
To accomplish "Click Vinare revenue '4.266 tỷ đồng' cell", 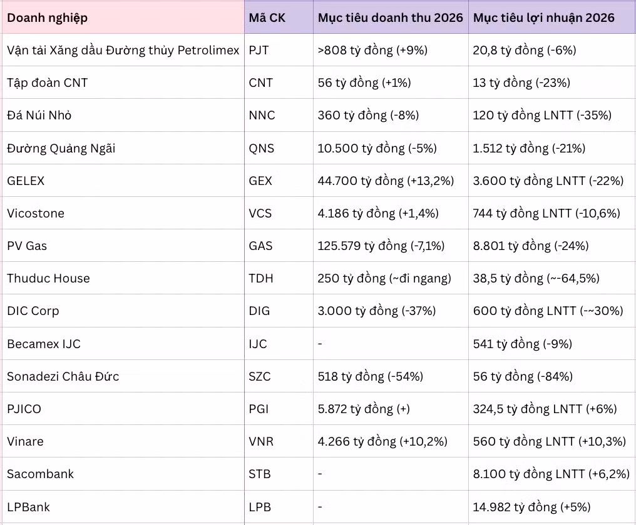I will tap(382, 441).
